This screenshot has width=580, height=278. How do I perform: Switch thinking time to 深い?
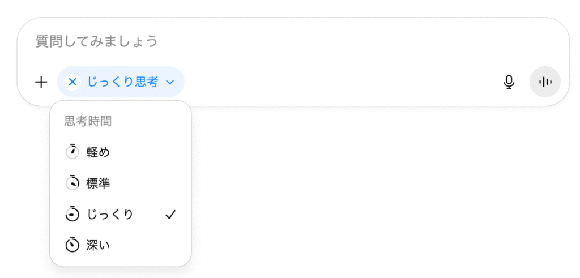pyautogui.click(x=98, y=245)
